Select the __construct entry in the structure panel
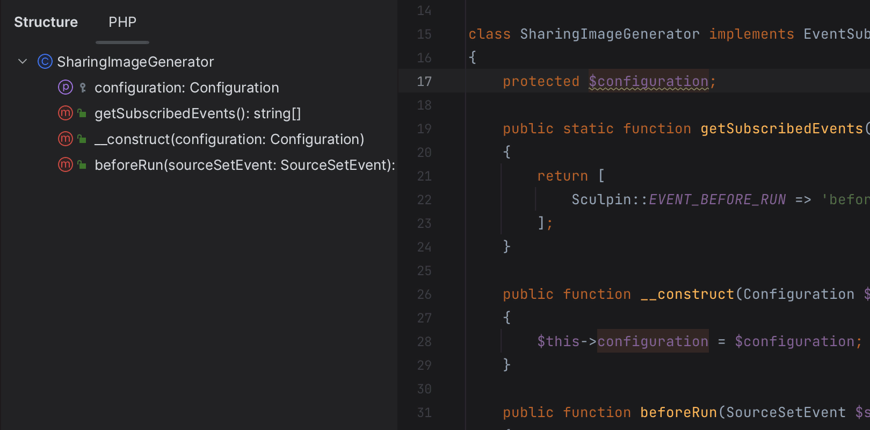Viewport: 870px width, 430px height. pos(229,139)
